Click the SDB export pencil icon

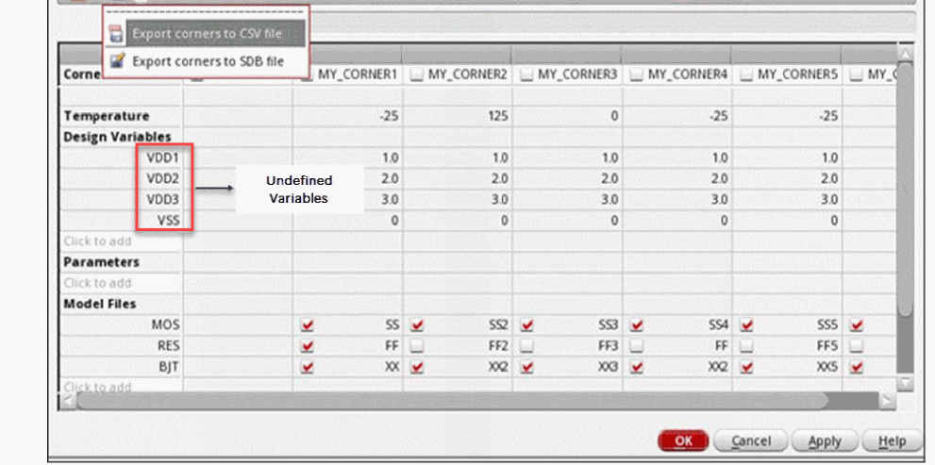tap(117, 60)
